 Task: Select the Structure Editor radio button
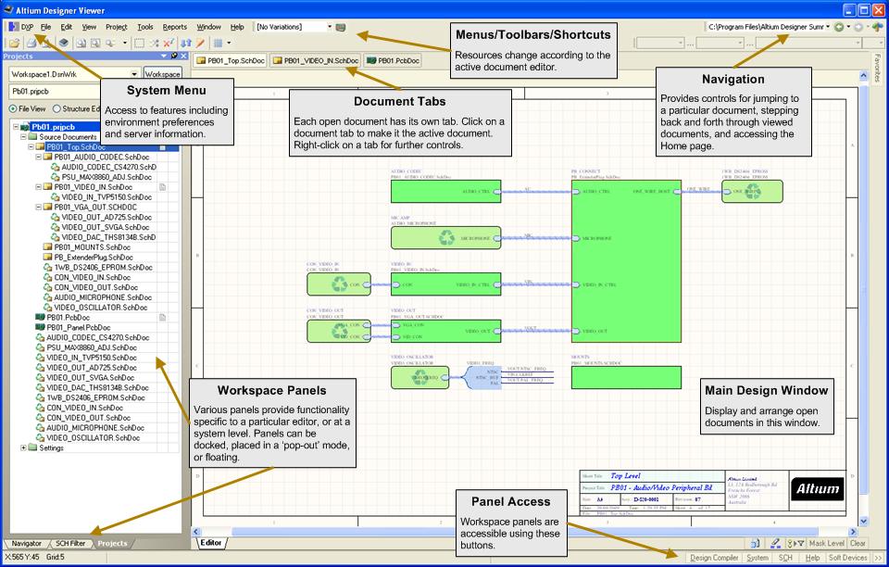56,109
